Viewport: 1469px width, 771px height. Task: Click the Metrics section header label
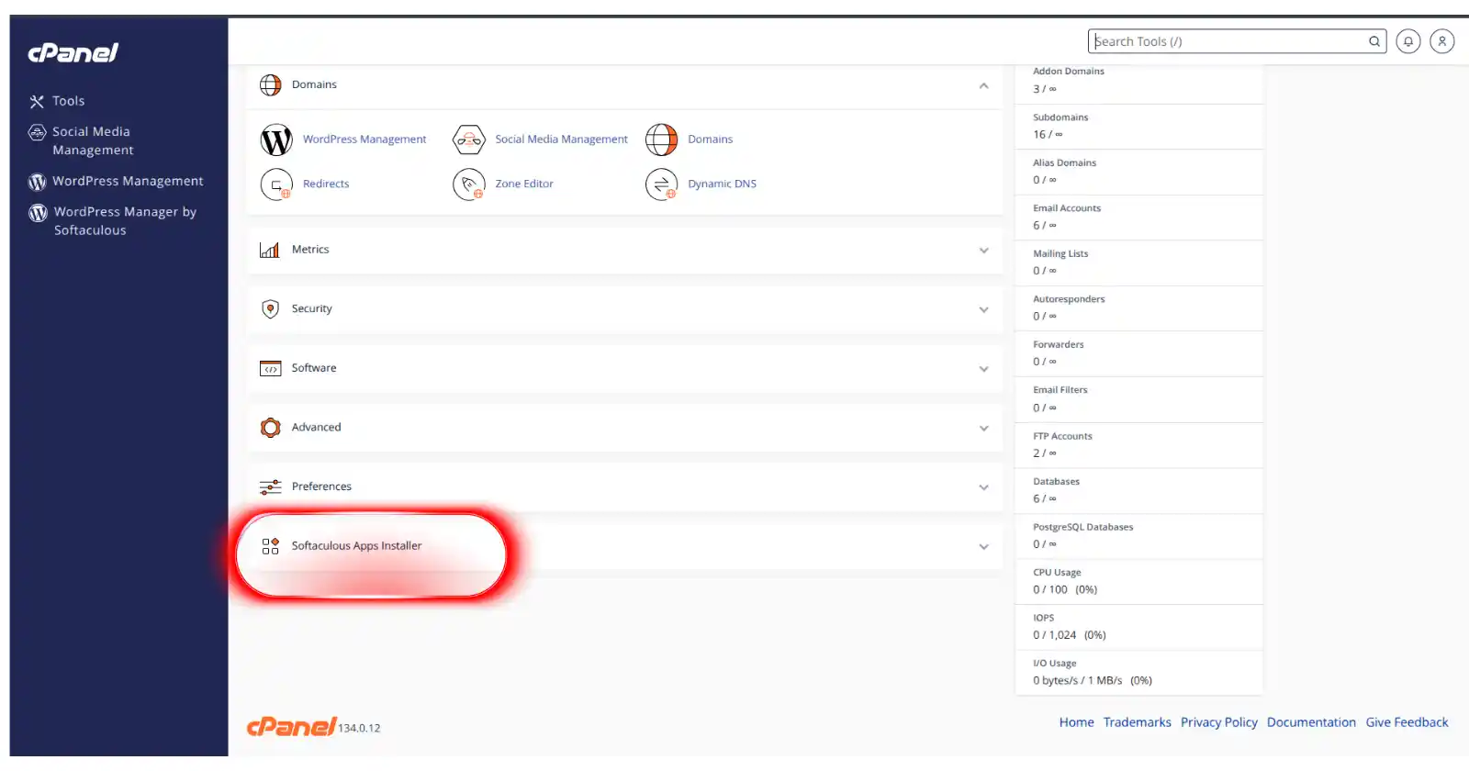click(x=310, y=250)
